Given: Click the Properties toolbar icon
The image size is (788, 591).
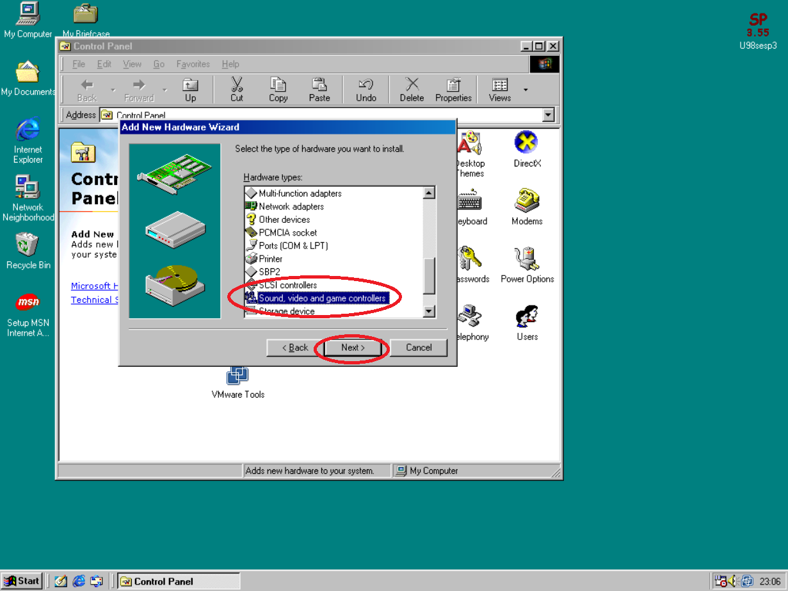Looking at the screenshot, I should click(x=453, y=90).
